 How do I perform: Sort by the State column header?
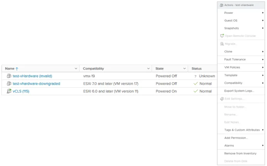[x=160, y=68]
